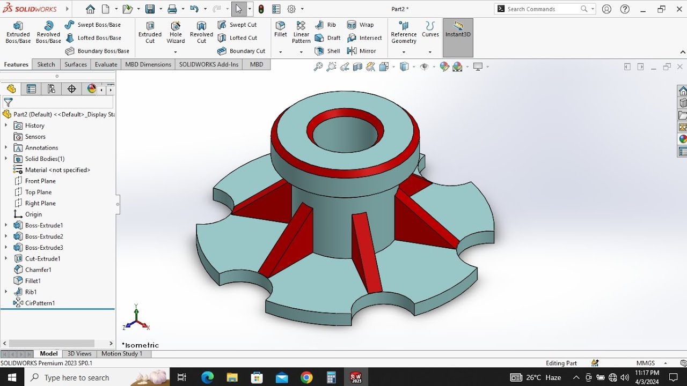Open the Linear Pattern dropdown arrow
Viewport: 687px width, 386px height.
(301, 52)
